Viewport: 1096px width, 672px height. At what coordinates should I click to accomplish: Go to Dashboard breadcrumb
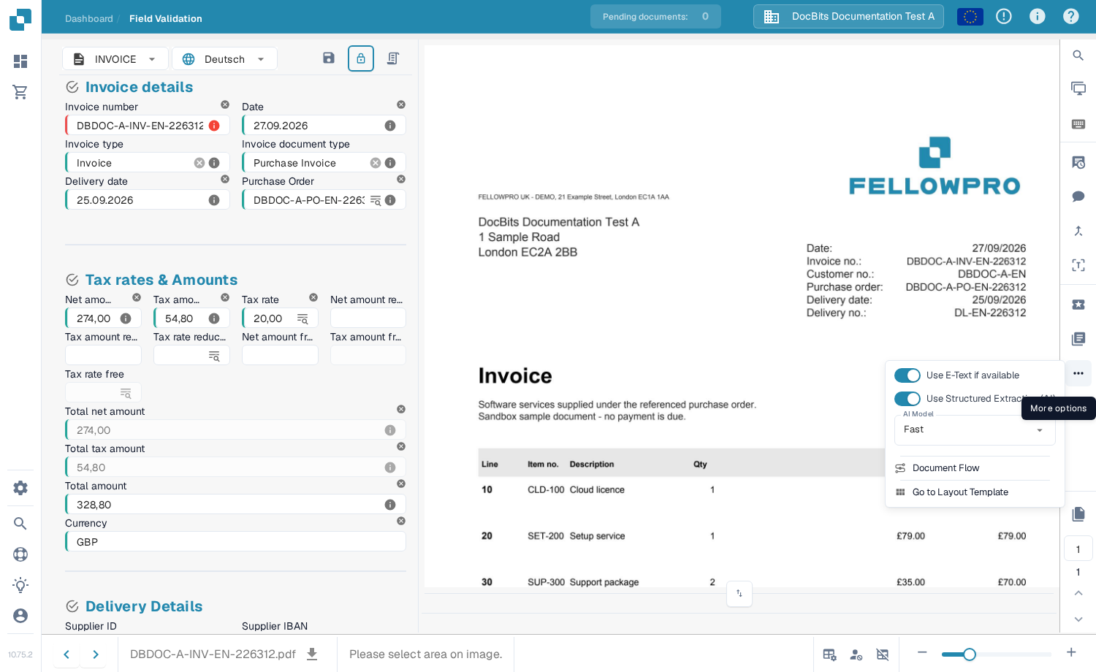(x=89, y=18)
